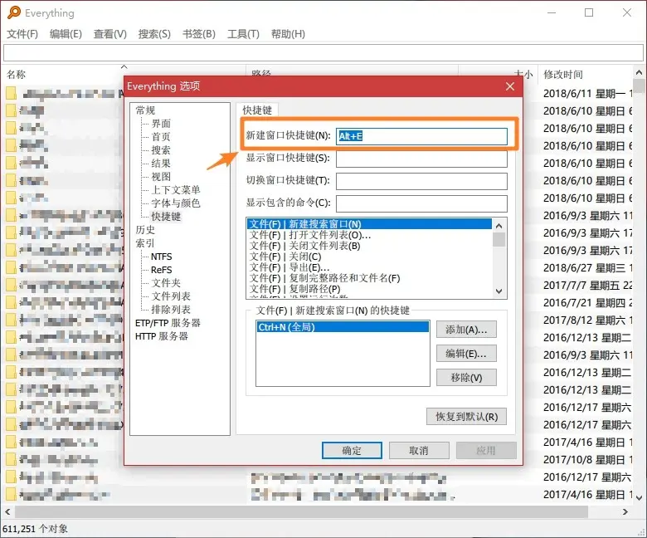Select NTFS in the options tree
The width and height of the screenshot is (647, 538).
pos(162,257)
